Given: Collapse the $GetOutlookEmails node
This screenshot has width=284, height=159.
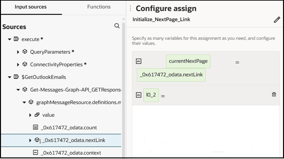Looking at the screenshot, I should click(x=10, y=77).
